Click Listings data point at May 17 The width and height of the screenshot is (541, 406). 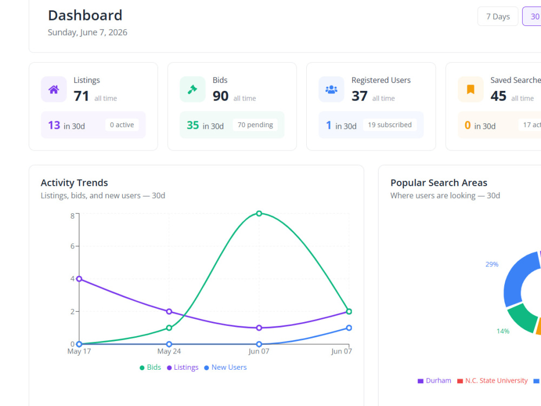(x=79, y=279)
